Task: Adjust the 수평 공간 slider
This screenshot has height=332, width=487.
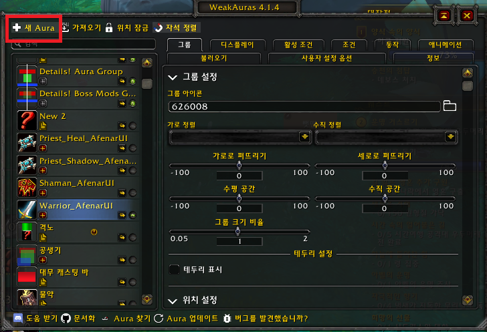Action: click(x=239, y=198)
